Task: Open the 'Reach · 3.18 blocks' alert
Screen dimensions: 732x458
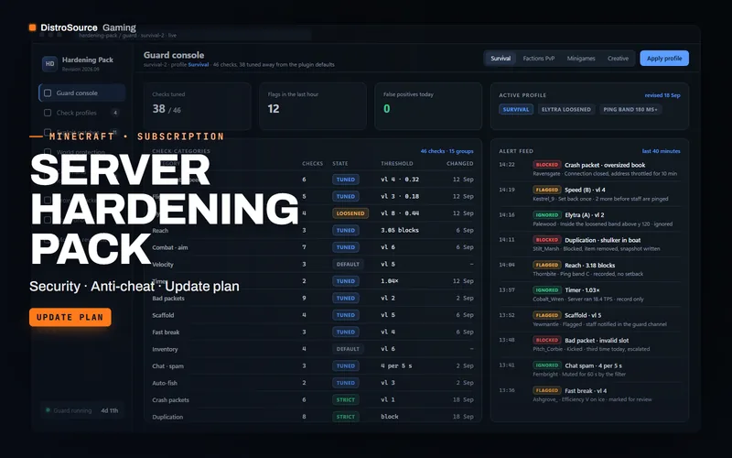Action: pos(589,269)
